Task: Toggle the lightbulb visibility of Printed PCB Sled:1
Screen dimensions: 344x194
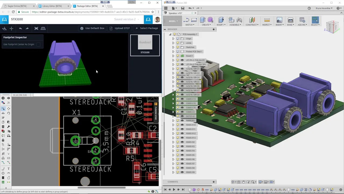Action: coord(178,51)
